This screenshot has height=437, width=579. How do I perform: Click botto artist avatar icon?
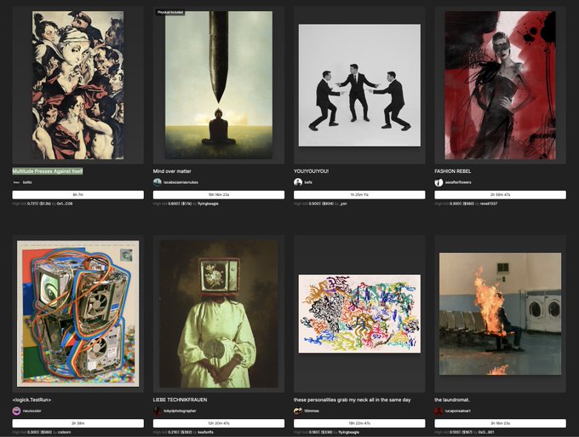pyautogui.click(x=17, y=182)
